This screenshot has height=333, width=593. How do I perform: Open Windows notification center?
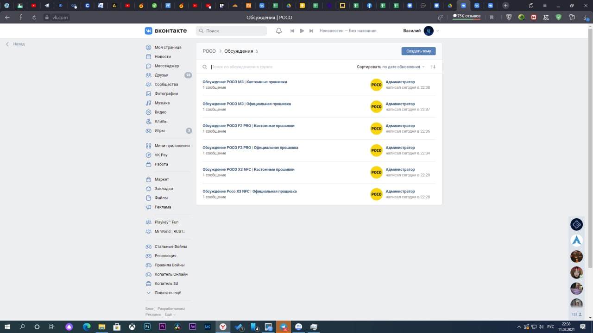coord(583,327)
